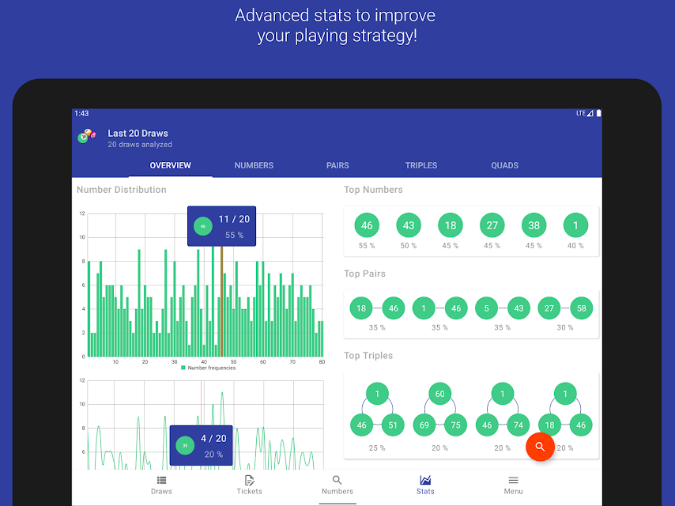
Task: Select top pair 18 and 46
Action: (377, 308)
